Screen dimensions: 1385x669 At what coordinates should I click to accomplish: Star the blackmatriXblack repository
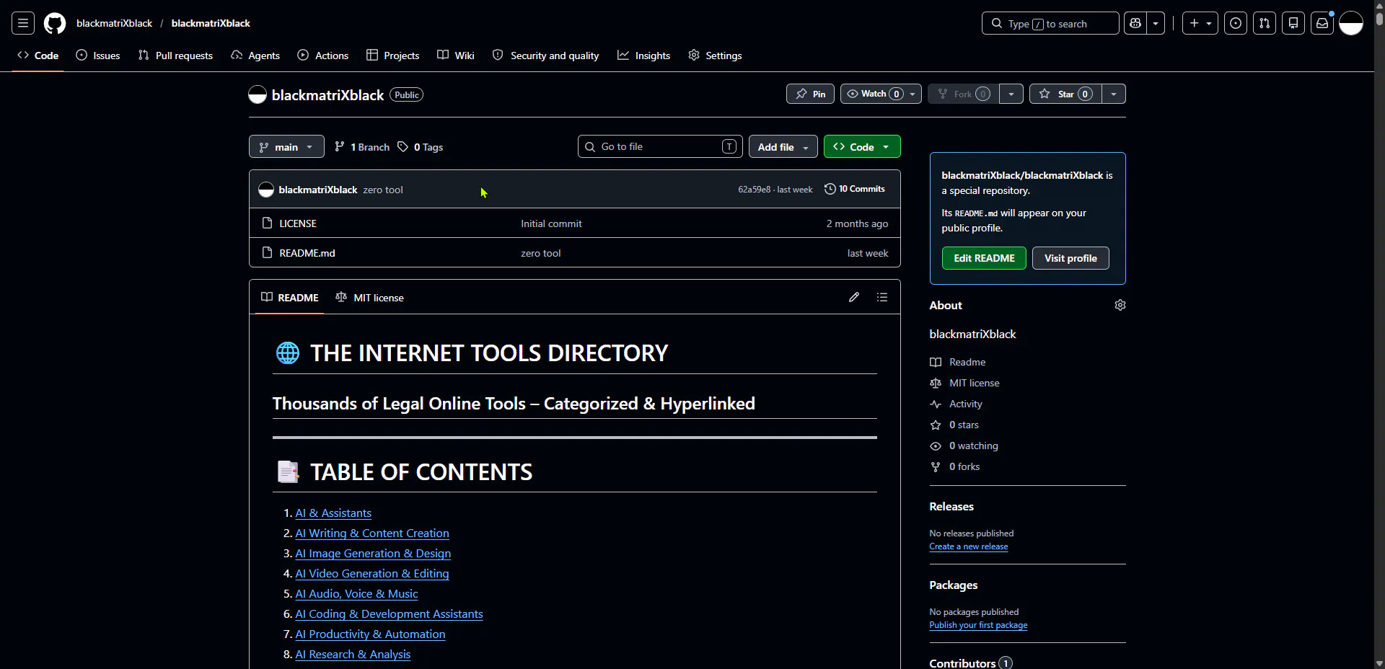click(1065, 94)
